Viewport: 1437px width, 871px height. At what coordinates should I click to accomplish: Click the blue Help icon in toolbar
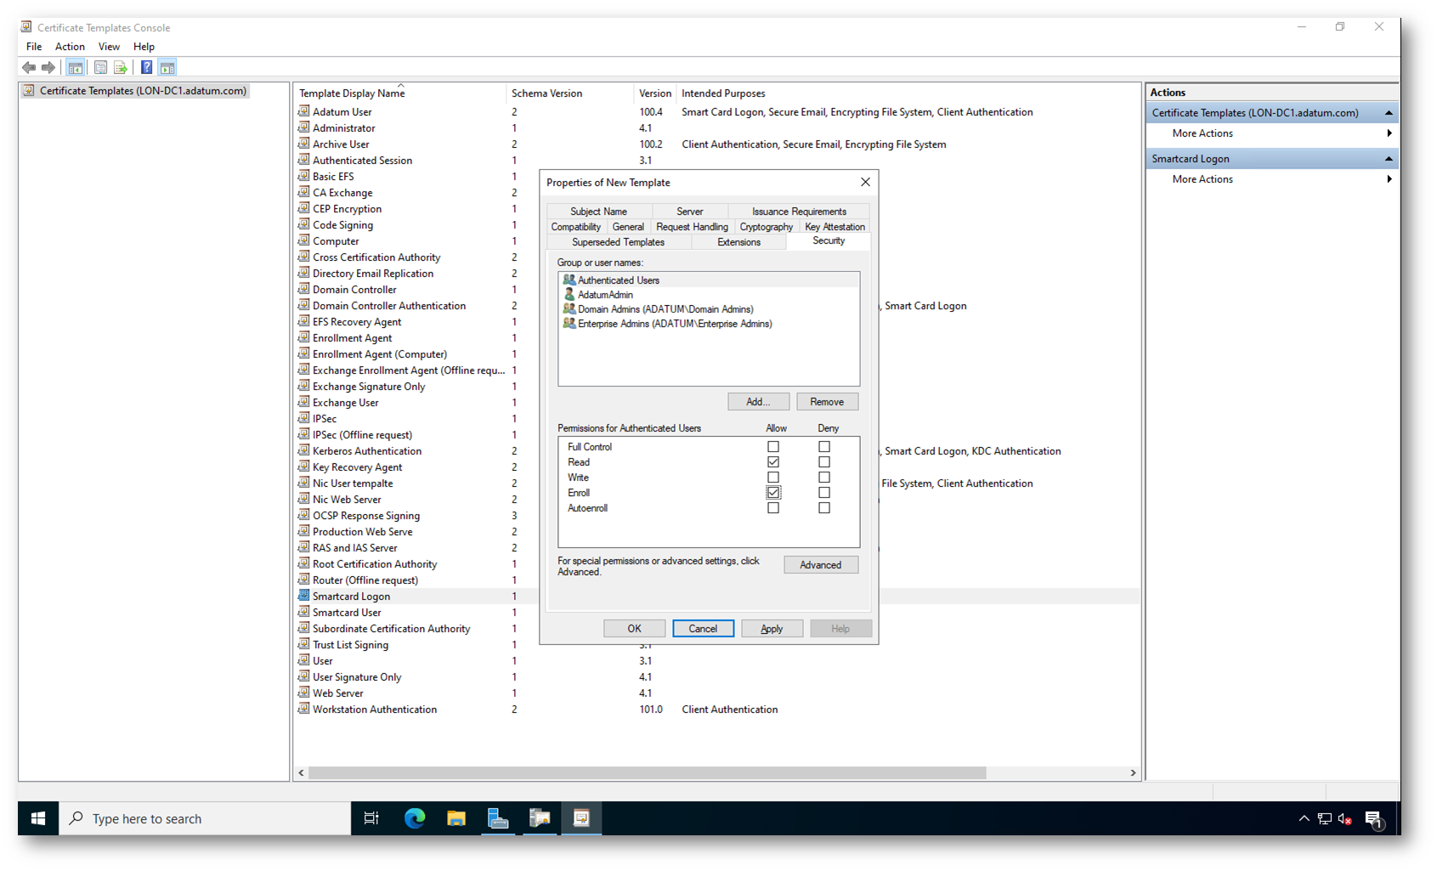[146, 68]
